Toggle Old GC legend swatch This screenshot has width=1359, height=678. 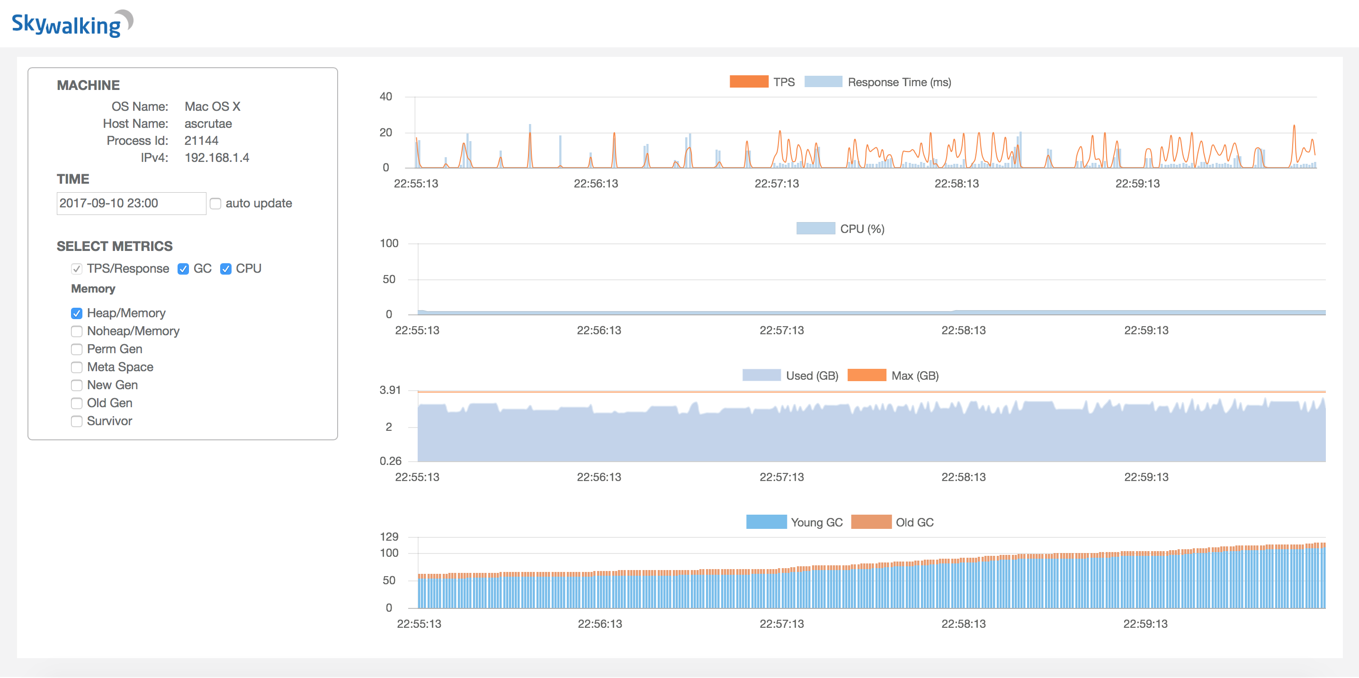(x=872, y=522)
